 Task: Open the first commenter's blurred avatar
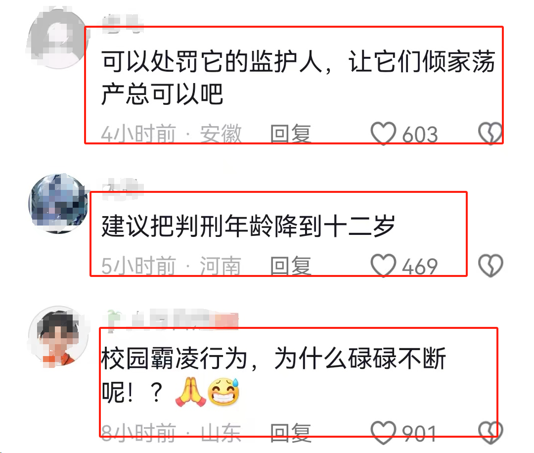click(x=58, y=39)
